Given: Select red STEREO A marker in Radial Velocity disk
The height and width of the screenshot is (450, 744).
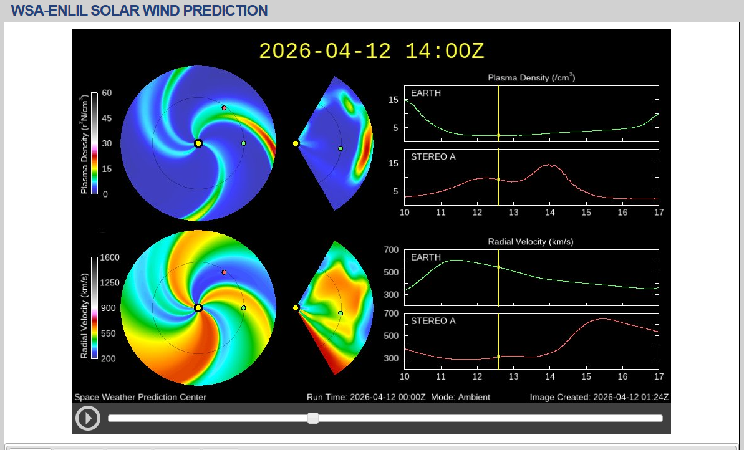Looking at the screenshot, I should click(x=224, y=272).
